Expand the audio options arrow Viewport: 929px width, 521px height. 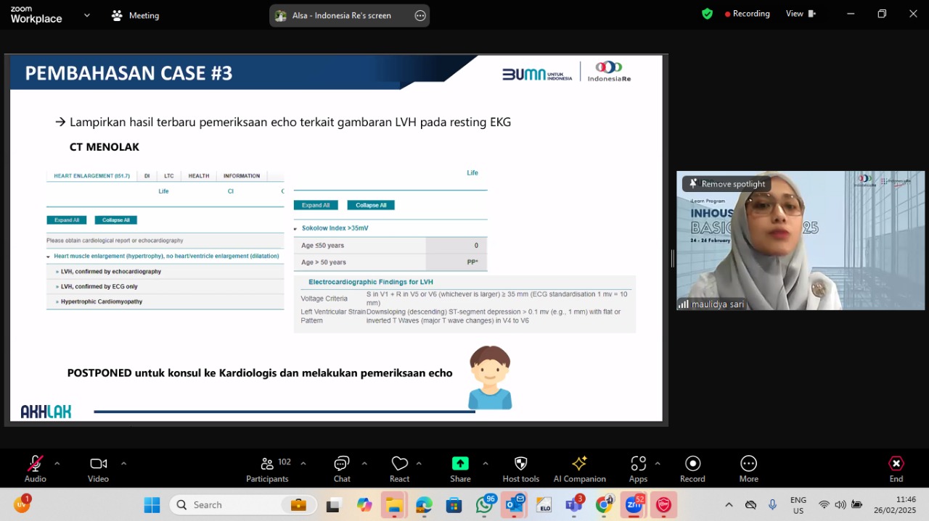[57, 463]
